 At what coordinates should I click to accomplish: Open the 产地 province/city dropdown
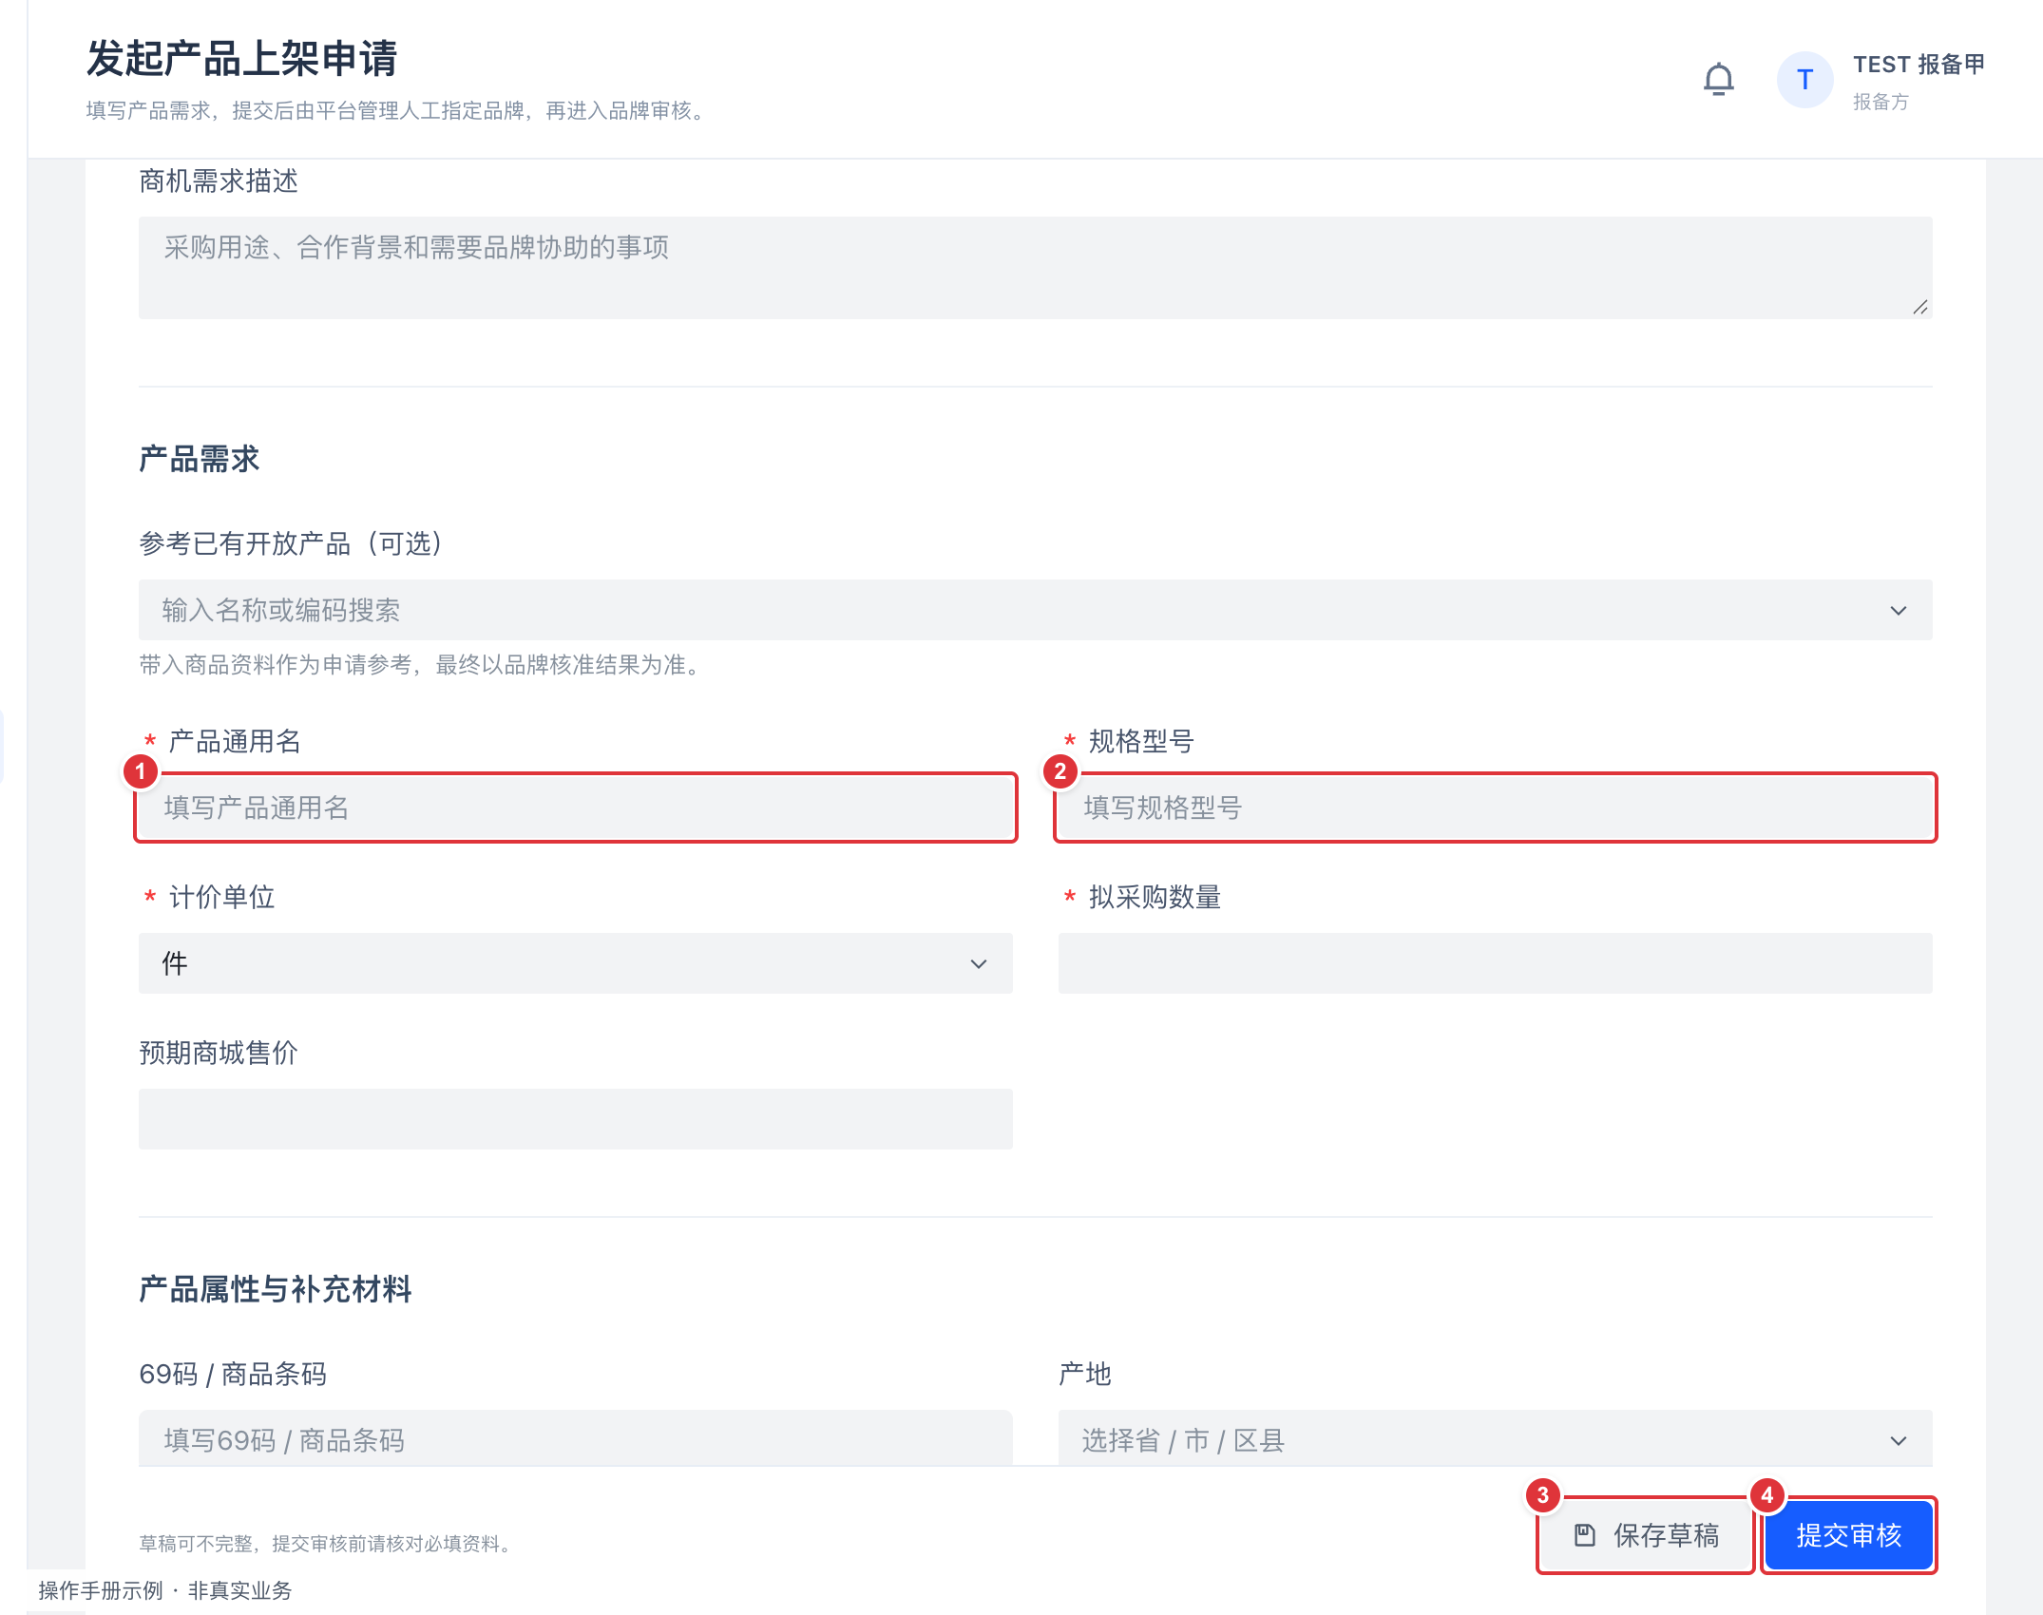[1496, 1438]
